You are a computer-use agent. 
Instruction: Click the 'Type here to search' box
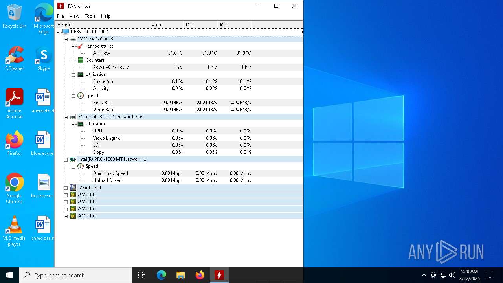coord(75,275)
